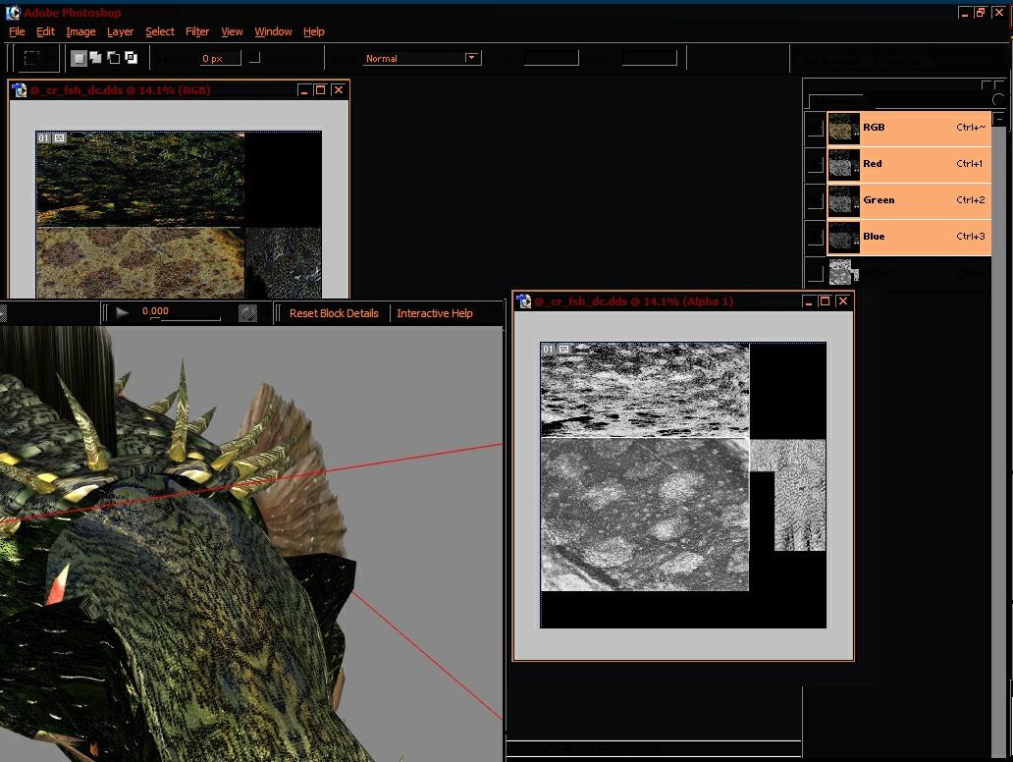
Task: Select the Blue channel thumbnail
Action: pyautogui.click(x=844, y=238)
